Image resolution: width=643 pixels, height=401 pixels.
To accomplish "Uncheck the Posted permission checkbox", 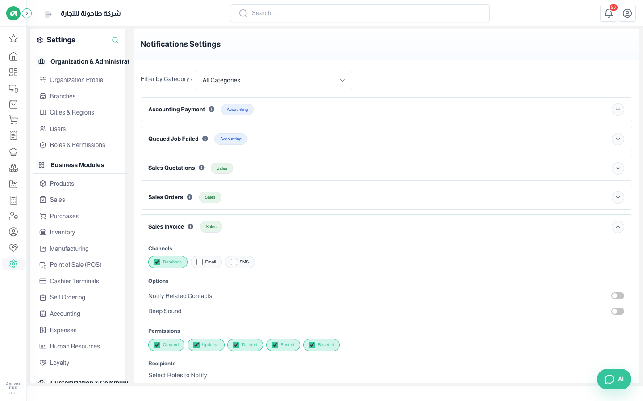I will 275,345.
